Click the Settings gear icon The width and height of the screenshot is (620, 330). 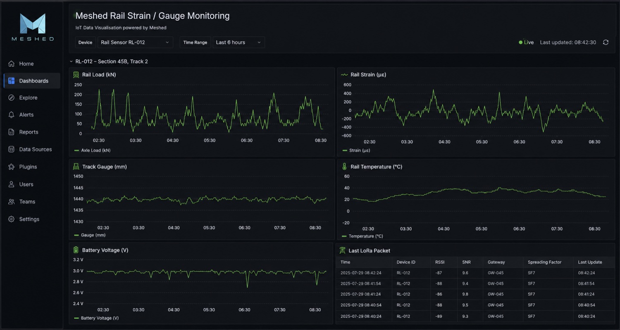tap(11, 219)
